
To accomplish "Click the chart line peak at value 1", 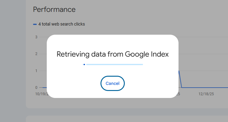I will [179, 71].
